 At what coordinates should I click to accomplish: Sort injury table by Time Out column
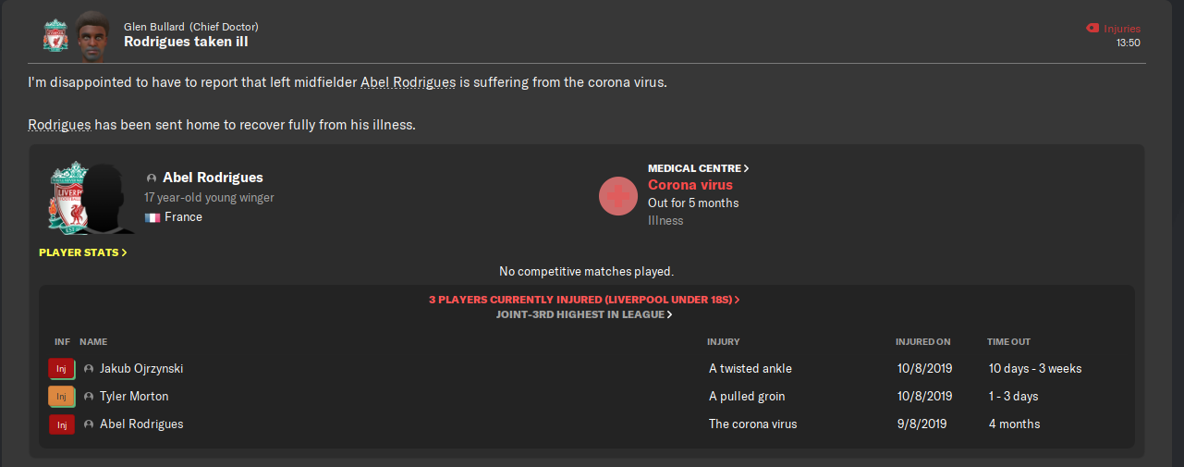1009,342
